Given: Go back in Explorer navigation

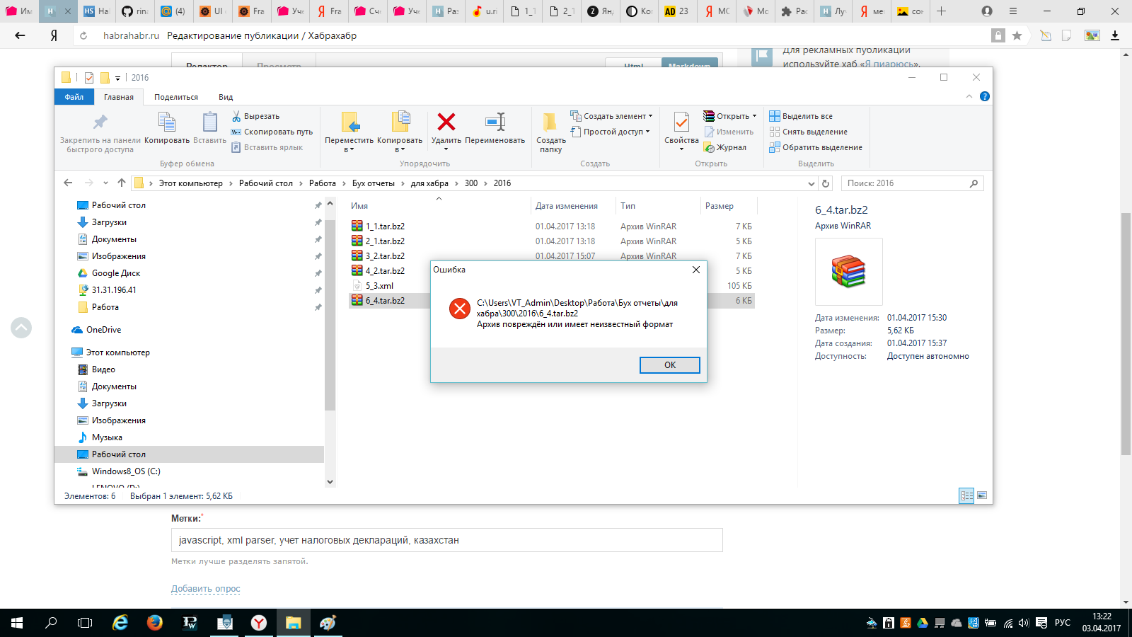Looking at the screenshot, I should [x=68, y=183].
